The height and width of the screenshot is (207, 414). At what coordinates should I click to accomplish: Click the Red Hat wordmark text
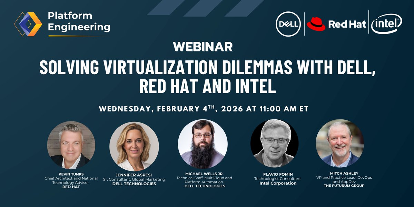347,24
